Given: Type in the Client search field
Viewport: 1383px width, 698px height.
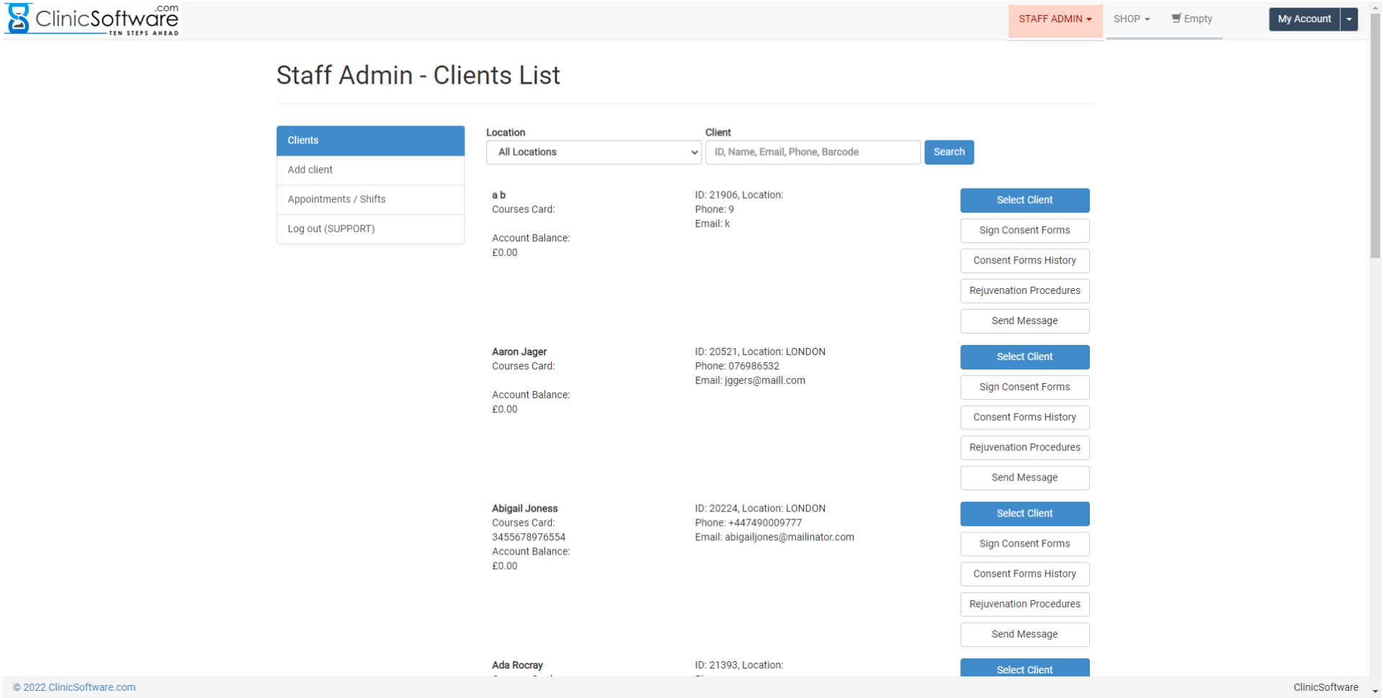Looking at the screenshot, I should tap(813, 152).
